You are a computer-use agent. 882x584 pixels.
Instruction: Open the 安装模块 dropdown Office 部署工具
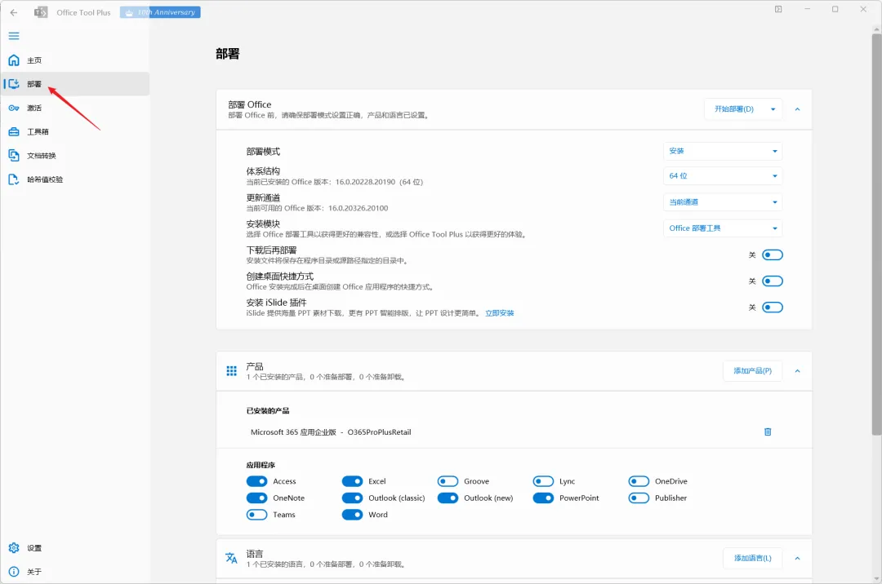(x=723, y=228)
